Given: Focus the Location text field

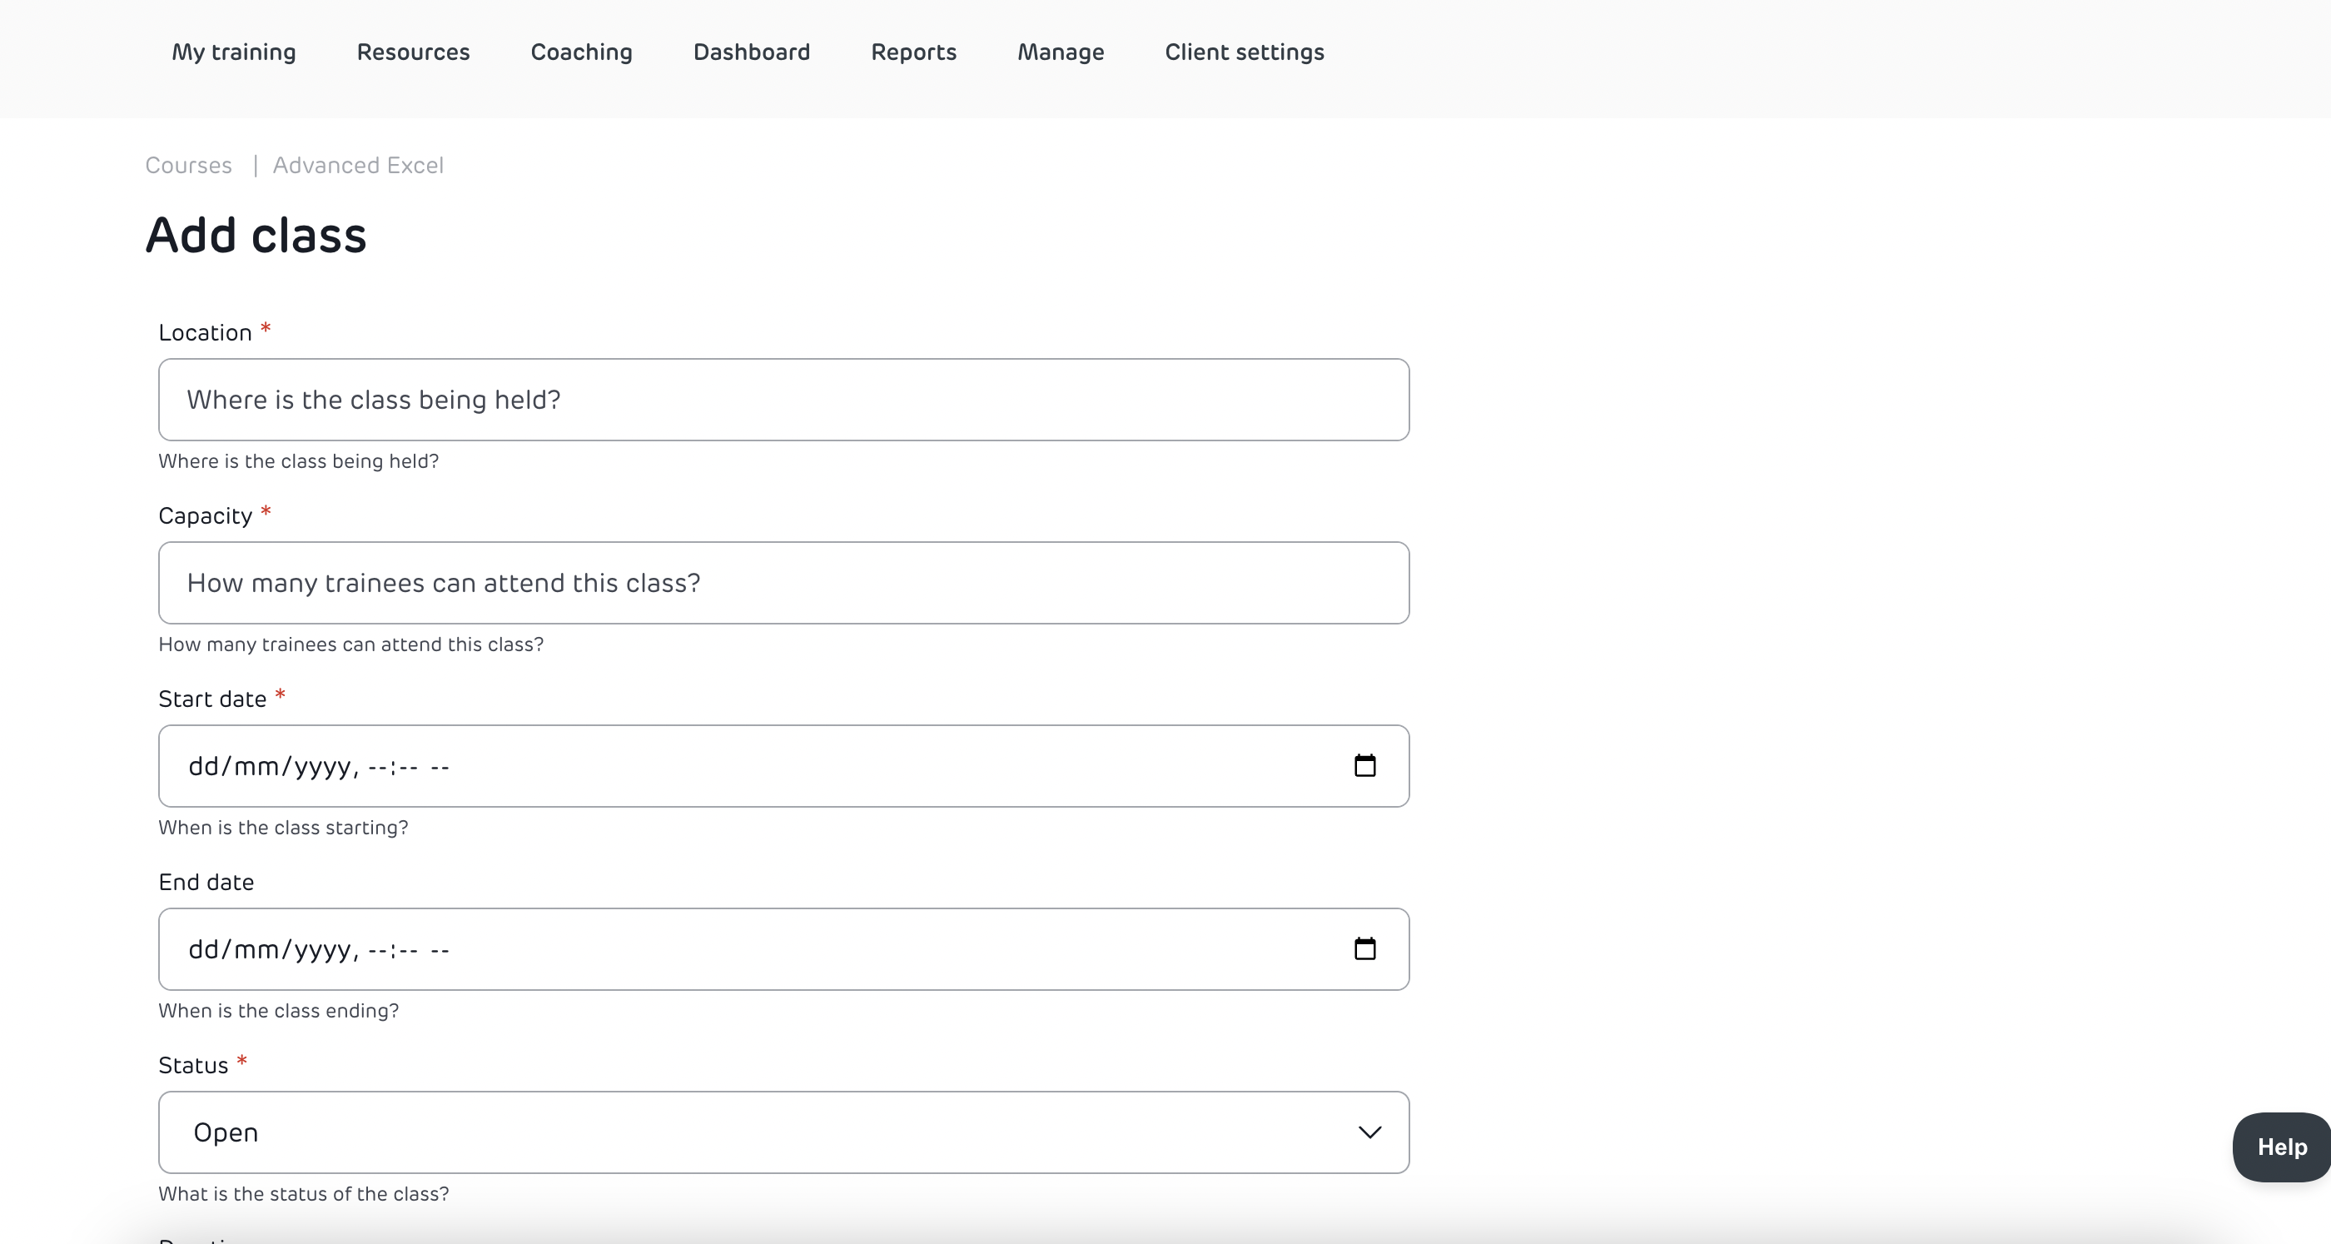Looking at the screenshot, I should coord(783,401).
